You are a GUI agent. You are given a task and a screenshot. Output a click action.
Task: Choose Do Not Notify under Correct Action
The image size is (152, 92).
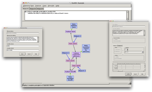point(114,41)
